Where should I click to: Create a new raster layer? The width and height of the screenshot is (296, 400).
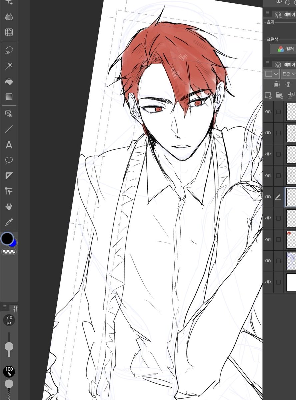268,96
